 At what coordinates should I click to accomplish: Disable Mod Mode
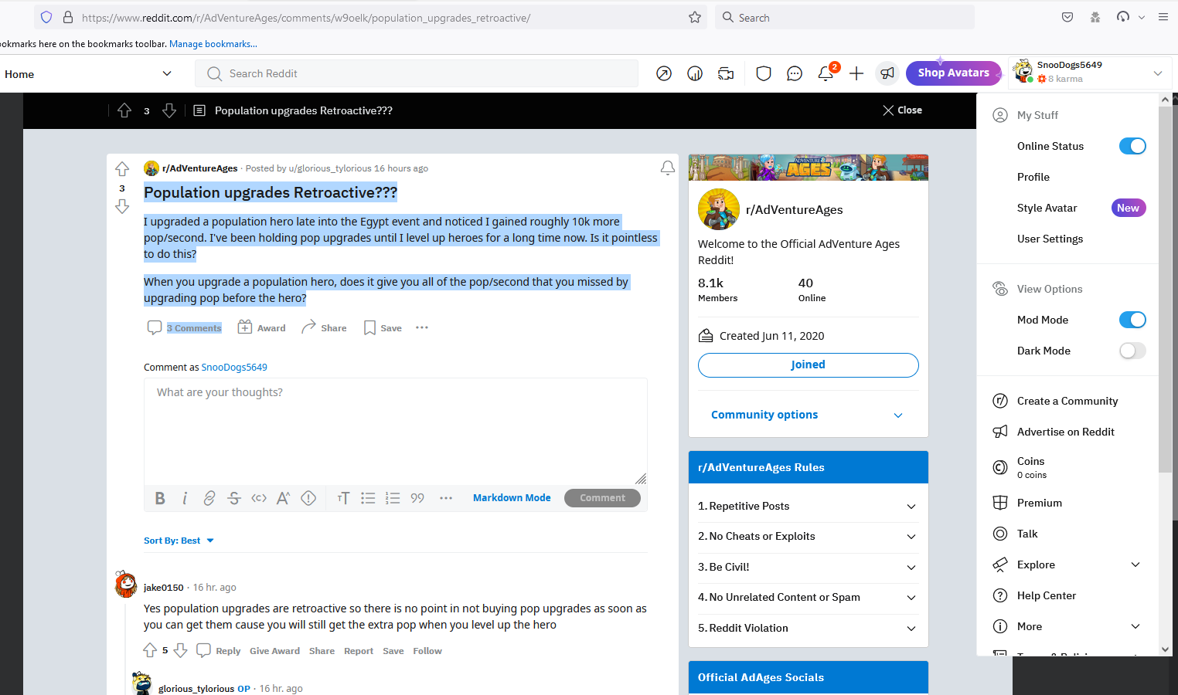pos(1132,319)
